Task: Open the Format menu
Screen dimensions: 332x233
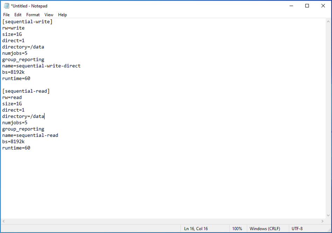Action: pos(33,15)
